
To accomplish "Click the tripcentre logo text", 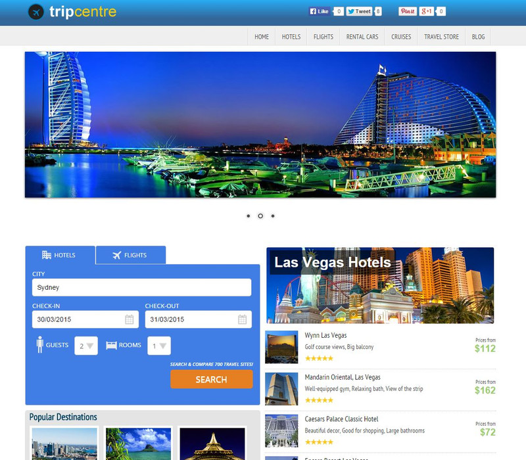I will click(83, 12).
